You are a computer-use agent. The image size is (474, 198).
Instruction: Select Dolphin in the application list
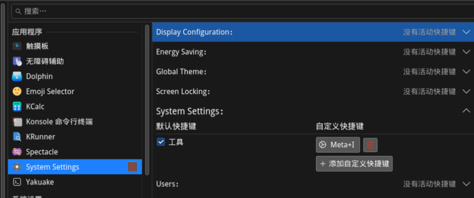click(75, 76)
